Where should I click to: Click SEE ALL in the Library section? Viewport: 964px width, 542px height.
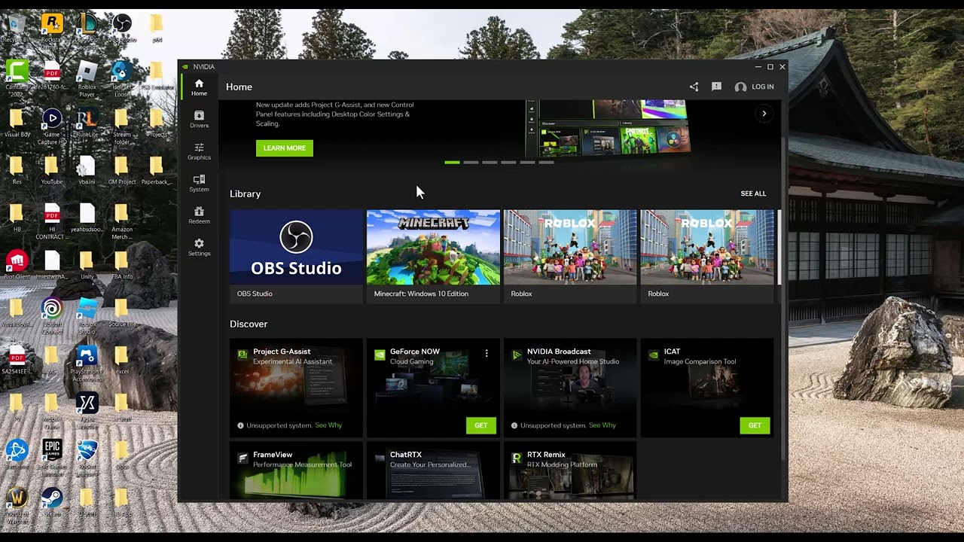[x=753, y=193]
